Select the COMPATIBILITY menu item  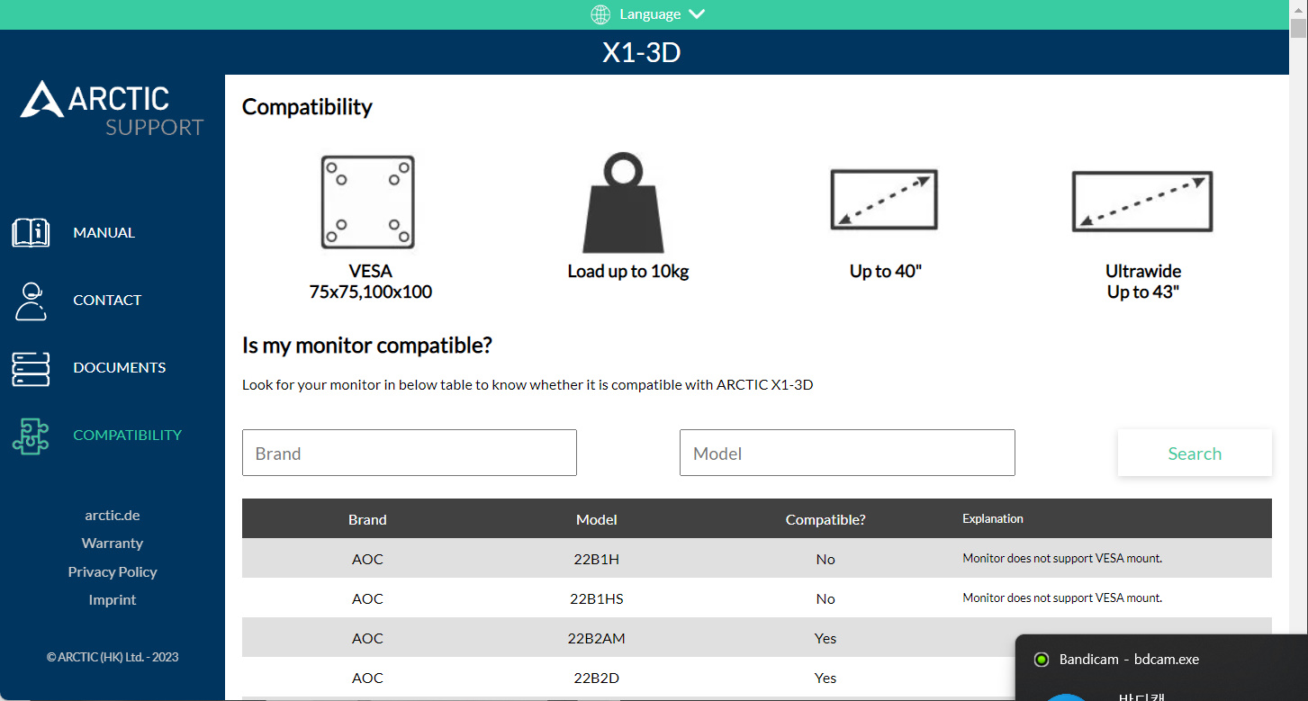128,435
